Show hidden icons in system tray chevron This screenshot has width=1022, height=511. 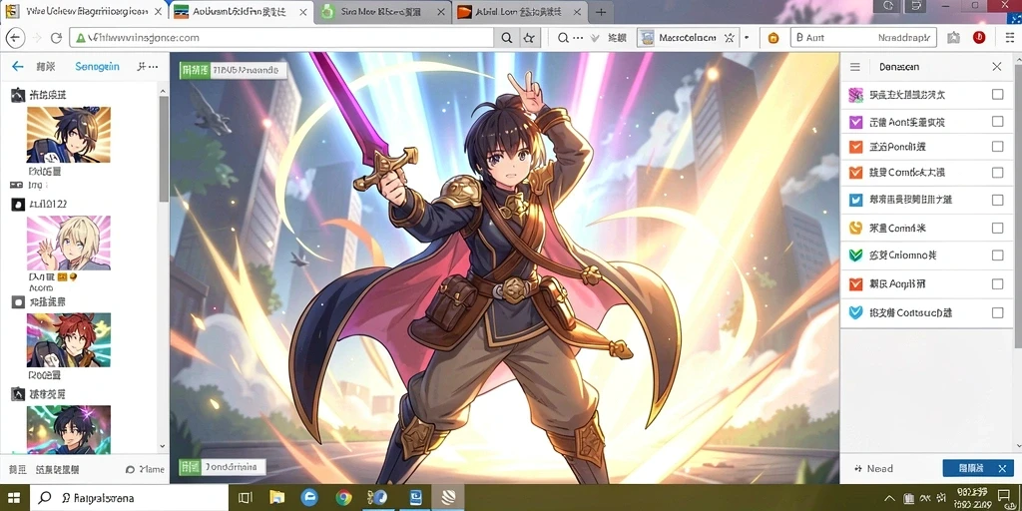(x=887, y=499)
